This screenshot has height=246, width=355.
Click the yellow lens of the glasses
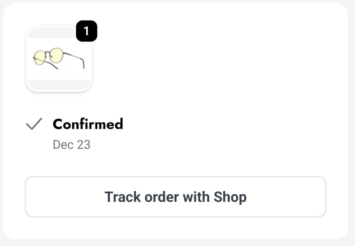click(56, 55)
